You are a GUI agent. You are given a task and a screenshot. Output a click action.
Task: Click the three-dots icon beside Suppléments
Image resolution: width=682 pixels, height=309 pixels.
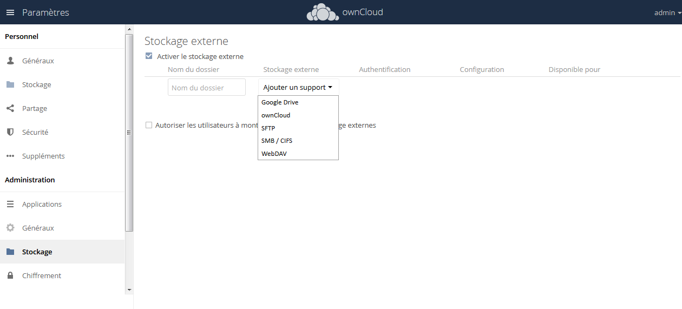coord(10,156)
